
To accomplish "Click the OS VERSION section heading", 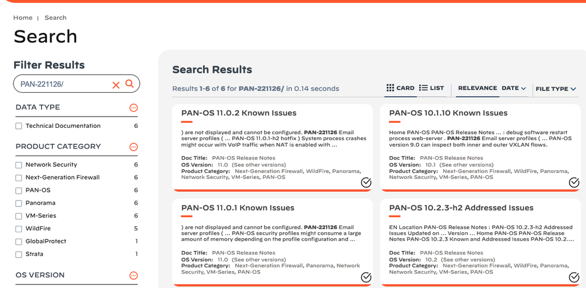I will (40, 275).
